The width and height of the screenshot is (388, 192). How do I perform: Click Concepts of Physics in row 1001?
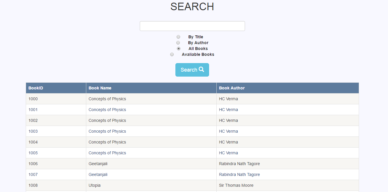click(107, 110)
